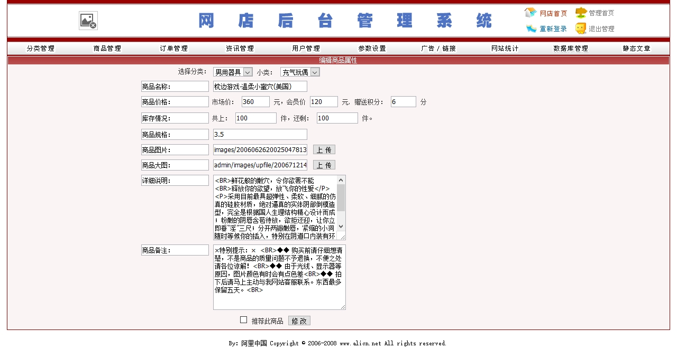Viewport: 677px width, 349px height.
Task: Click the 网店后台管理系统 title text
Action: [345, 21]
